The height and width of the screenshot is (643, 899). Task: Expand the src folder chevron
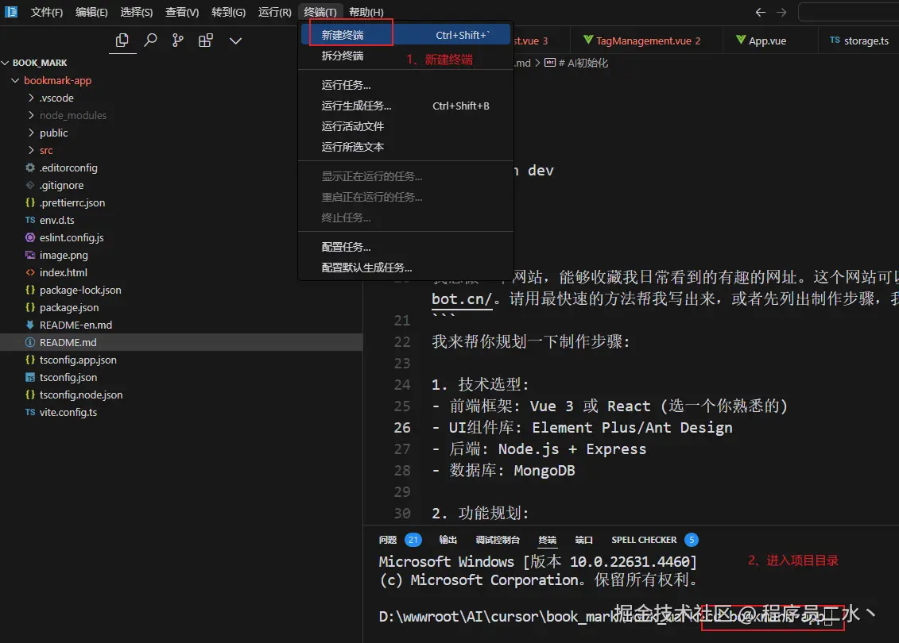point(31,150)
